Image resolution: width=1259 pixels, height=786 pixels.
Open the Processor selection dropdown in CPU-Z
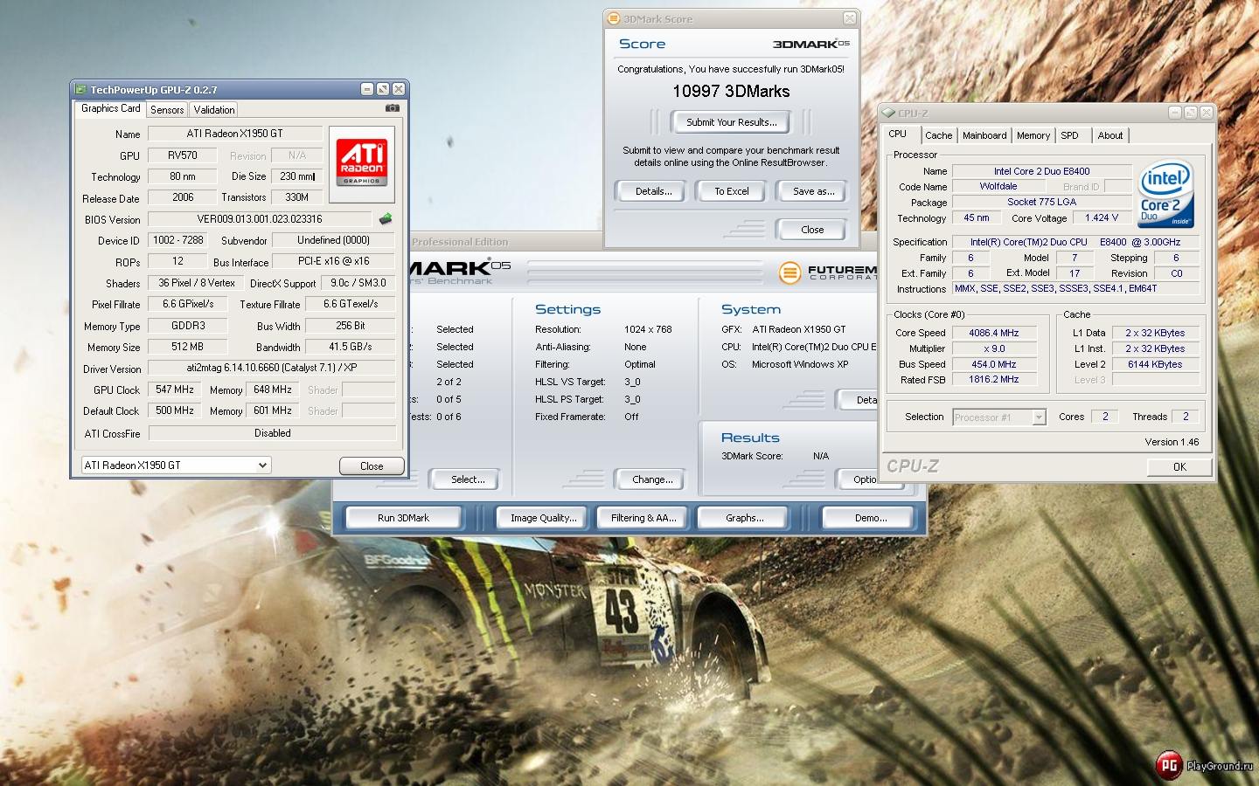pyautogui.click(x=1039, y=417)
